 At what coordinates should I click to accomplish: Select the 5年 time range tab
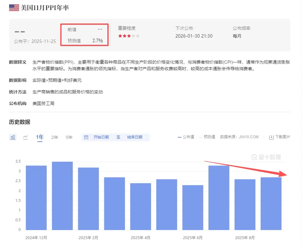[x=69, y=137]
